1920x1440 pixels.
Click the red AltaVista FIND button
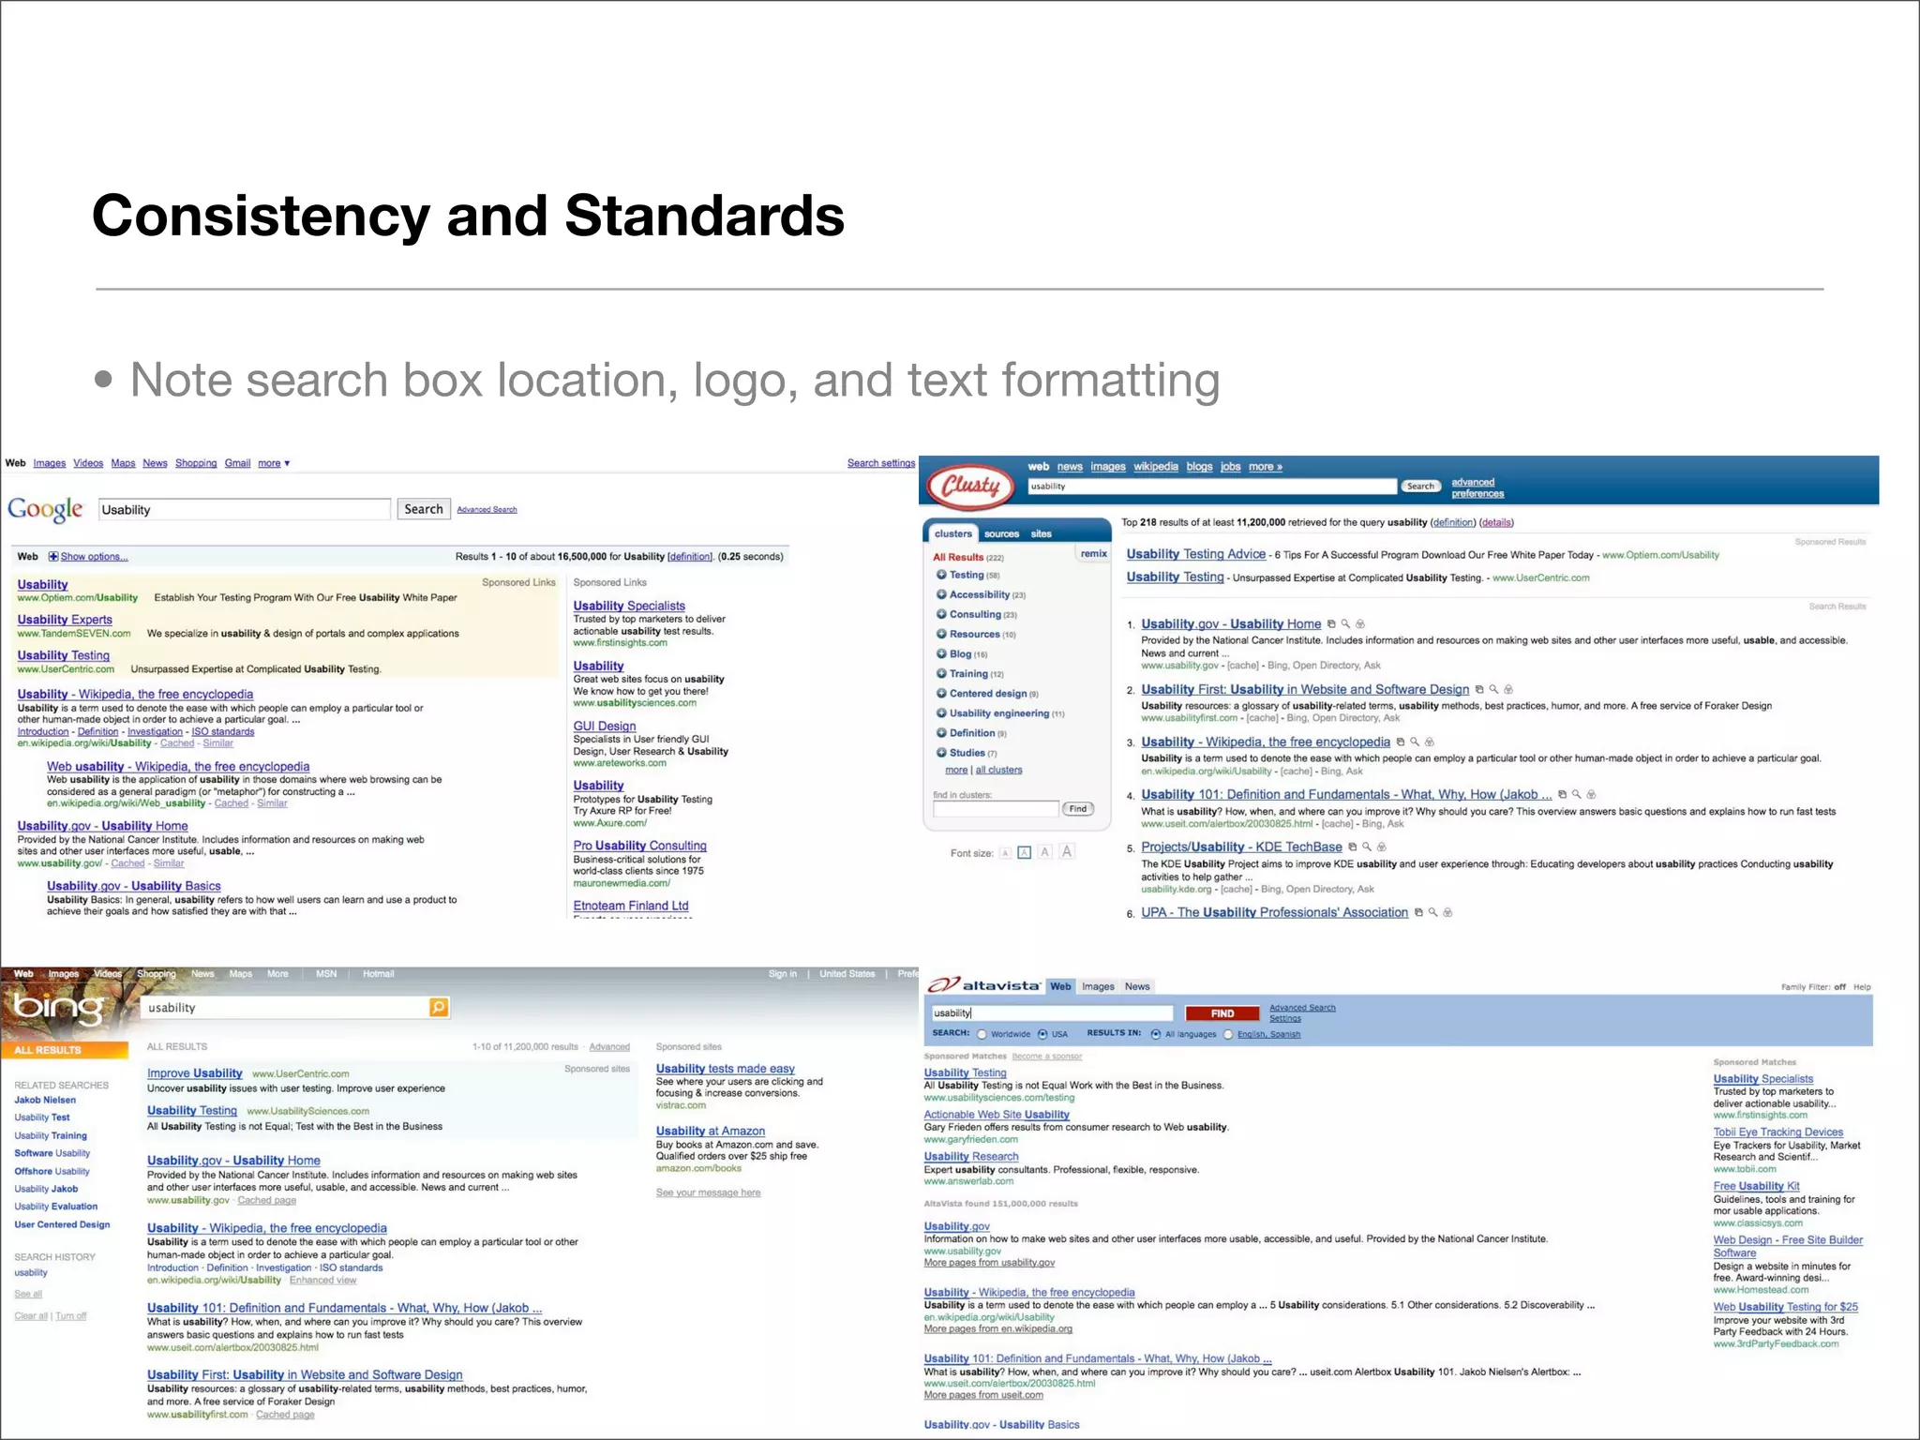point(1222,1013)
